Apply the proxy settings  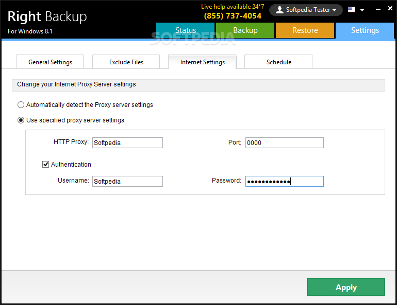[x=346, y=287]
